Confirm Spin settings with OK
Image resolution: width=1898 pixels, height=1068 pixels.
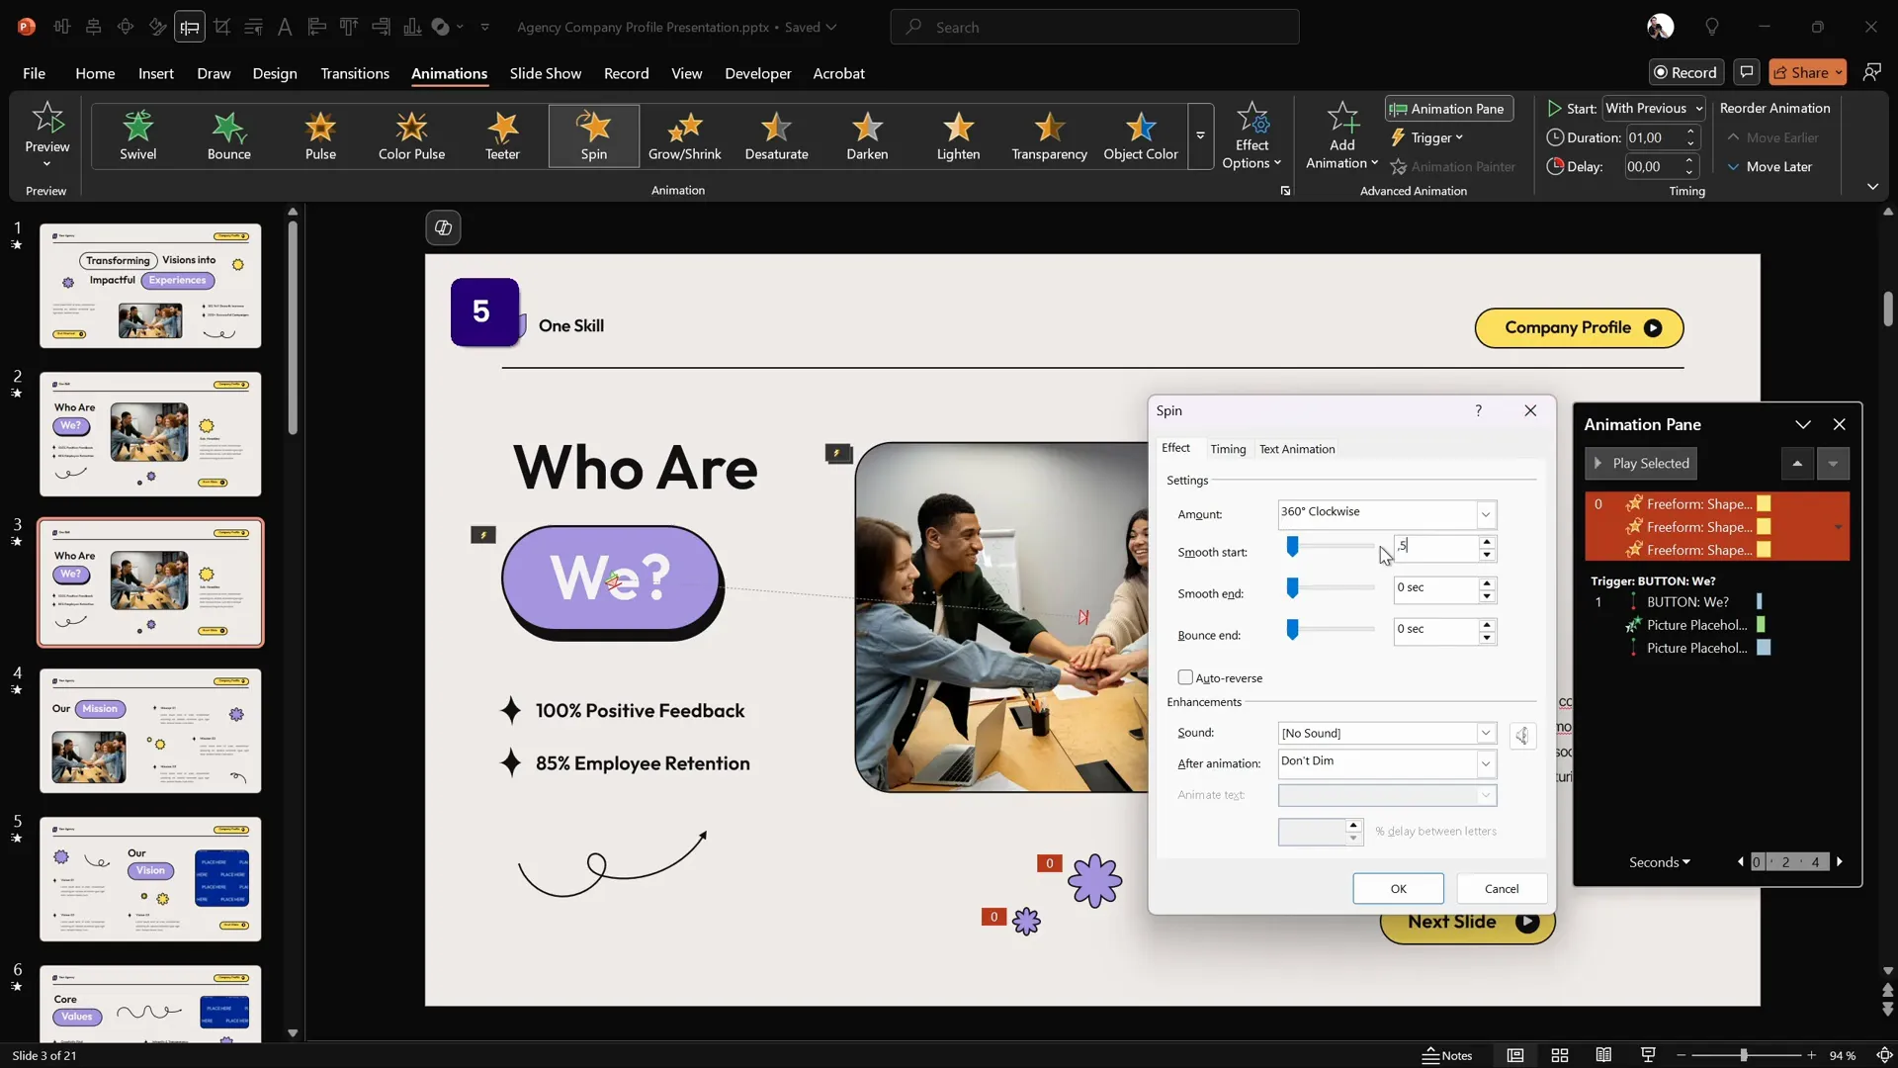click(1398, 888)
